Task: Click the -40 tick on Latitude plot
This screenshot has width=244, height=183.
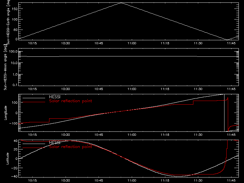Action: point(14,177)
